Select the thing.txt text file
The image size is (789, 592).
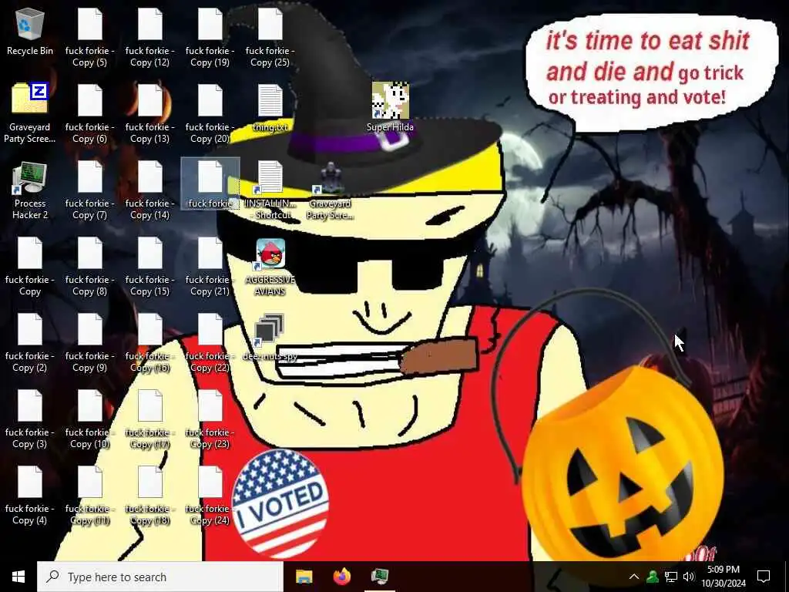point(270,108)
